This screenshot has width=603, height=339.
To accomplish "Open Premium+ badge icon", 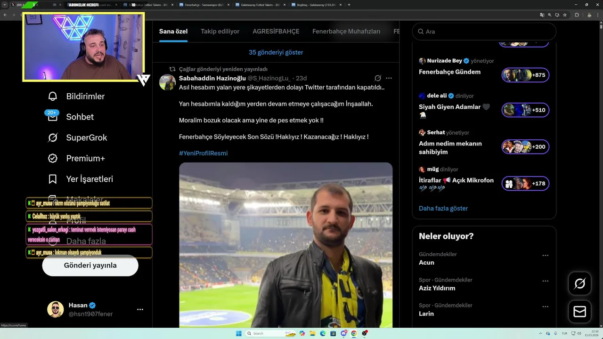I will [53, 158].
